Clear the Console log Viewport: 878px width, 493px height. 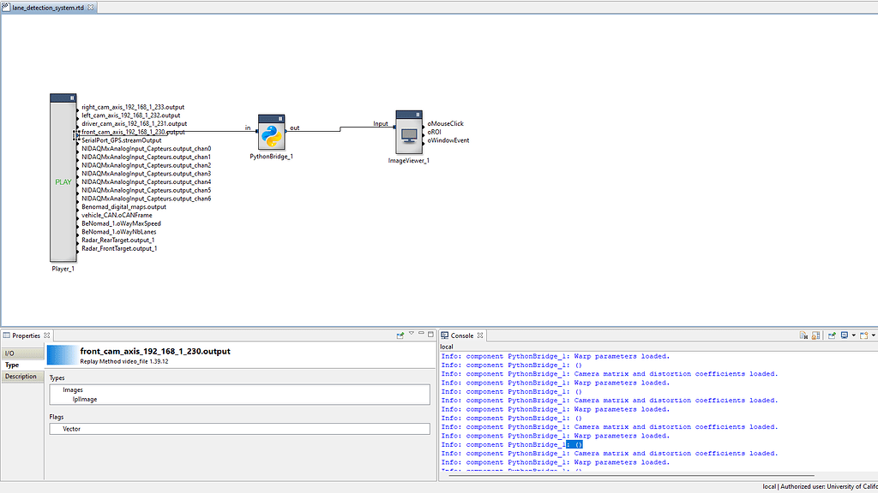pos(803,335)
